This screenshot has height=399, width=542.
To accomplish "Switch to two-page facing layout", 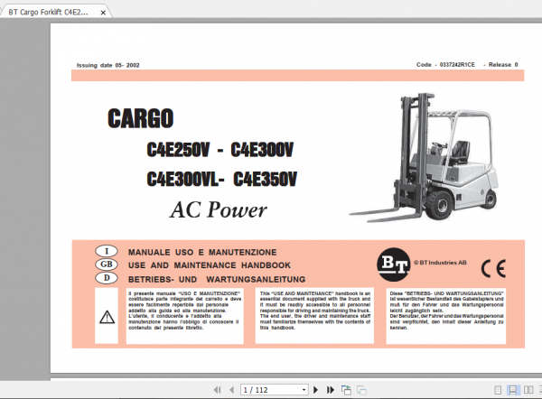I will point(528,390).
